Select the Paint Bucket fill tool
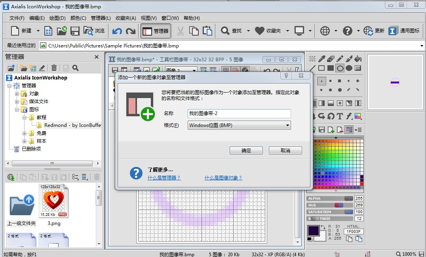The width and height of the screenshot is (426, 257). coord(358,59)
